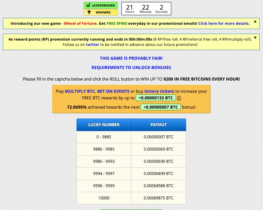This screenshot has height=210, width=263.
Task: Close the 4x reward points promotion banner
Action: [255, 38]
